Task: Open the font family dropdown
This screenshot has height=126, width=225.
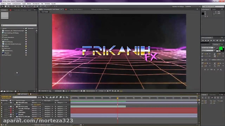Action: pyautogui.click(x=214, y=48)
